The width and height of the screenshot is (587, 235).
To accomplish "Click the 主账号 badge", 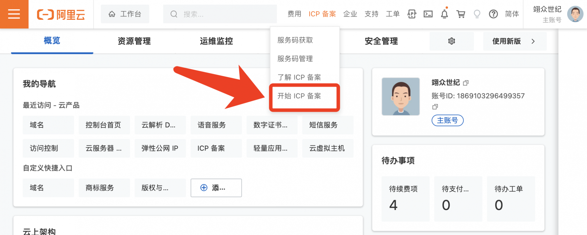I will pyautogui.click(x=447, y=120).
